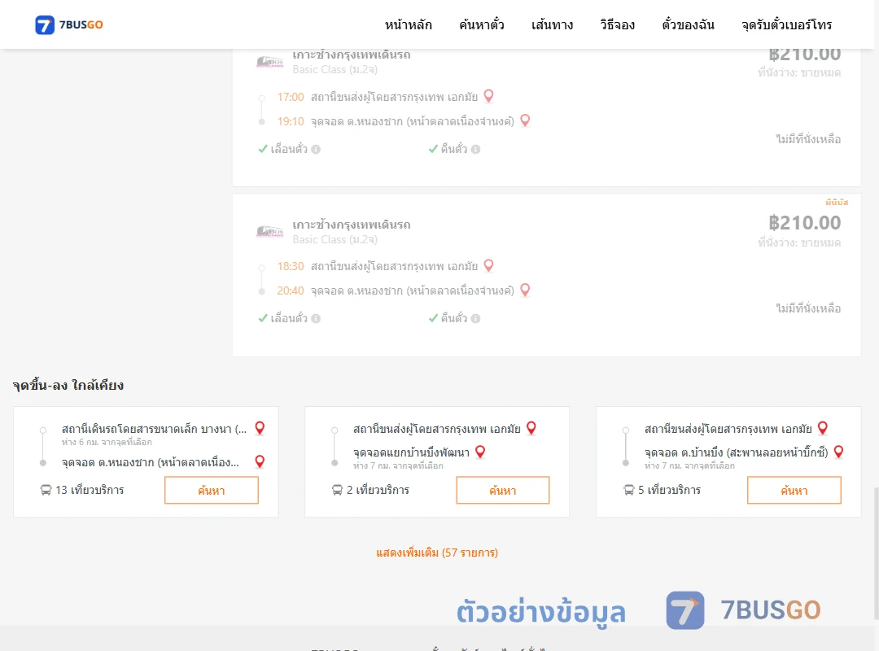Click จุดขึ้น-ลง ใกล้เคียง heading
The image size is (879, 651).
pyautogui.click(x=68, y=385)
